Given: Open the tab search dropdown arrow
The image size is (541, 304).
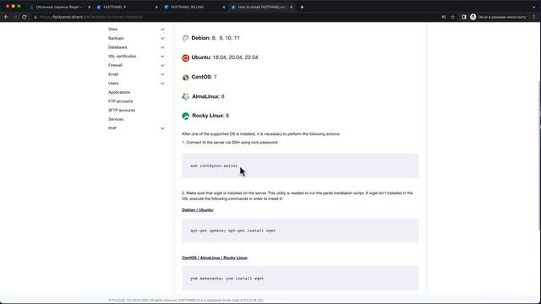Looking at the screenshot, I should [x=533, y=7].
